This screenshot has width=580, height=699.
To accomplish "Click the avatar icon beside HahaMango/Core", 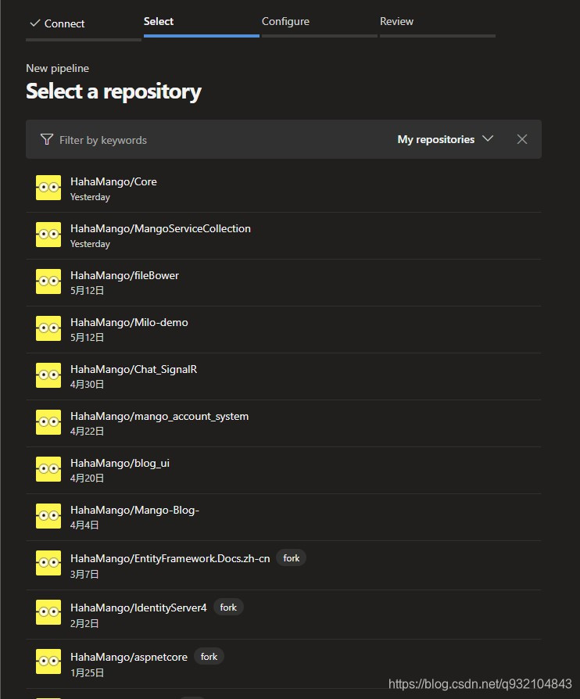I will click(x=48, y=188).
